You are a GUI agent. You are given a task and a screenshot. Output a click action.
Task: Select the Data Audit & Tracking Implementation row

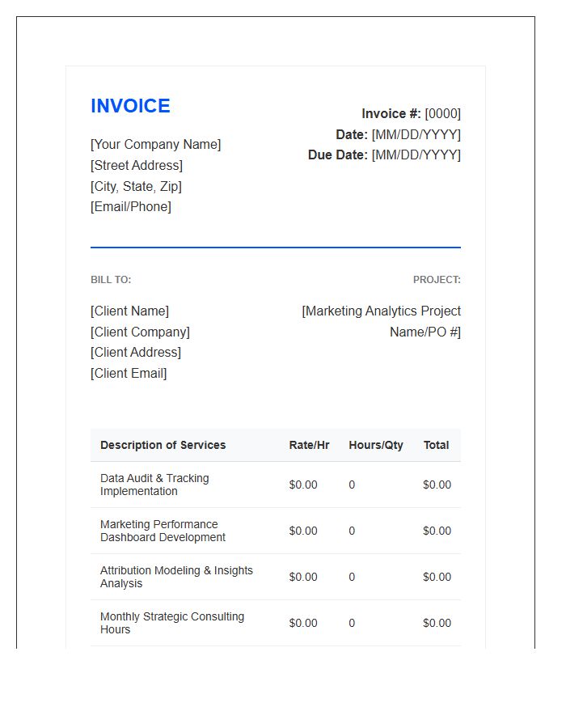click(276, 485)
